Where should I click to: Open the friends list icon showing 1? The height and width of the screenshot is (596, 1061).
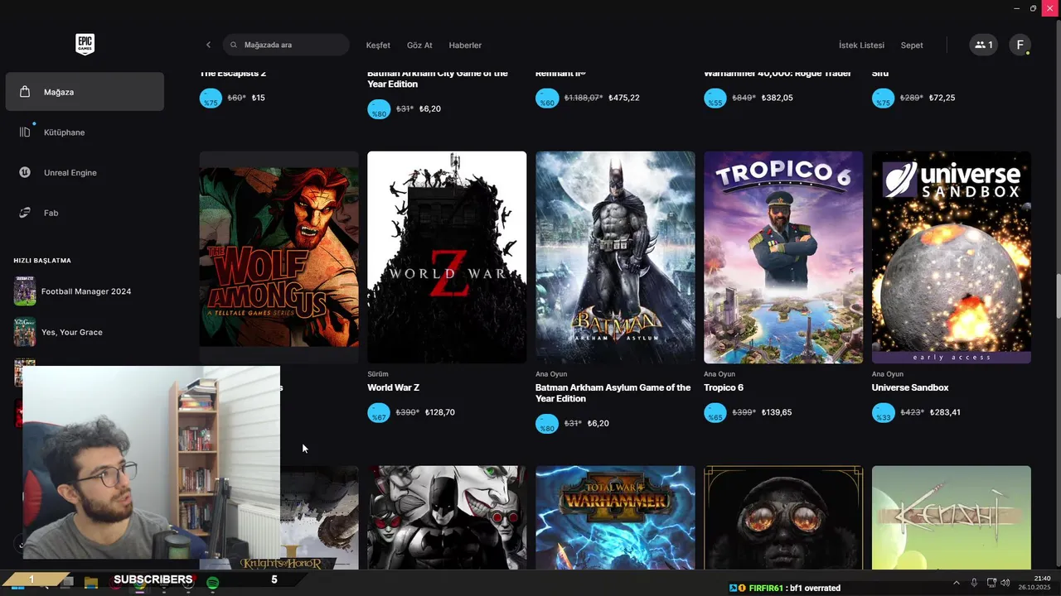pos(983,45)
